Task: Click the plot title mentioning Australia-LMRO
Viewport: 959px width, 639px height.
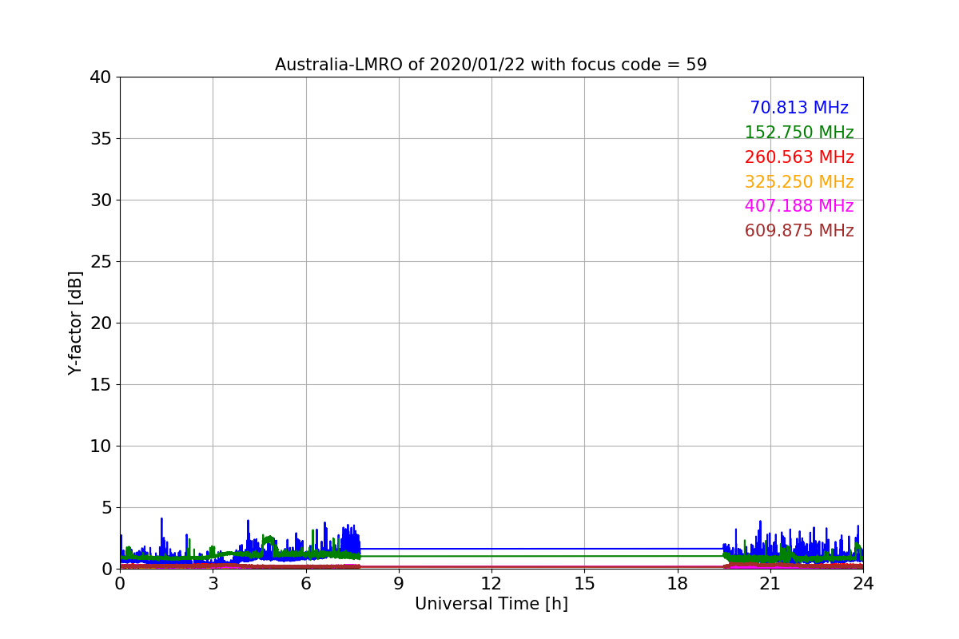Action: pos(491,65)
